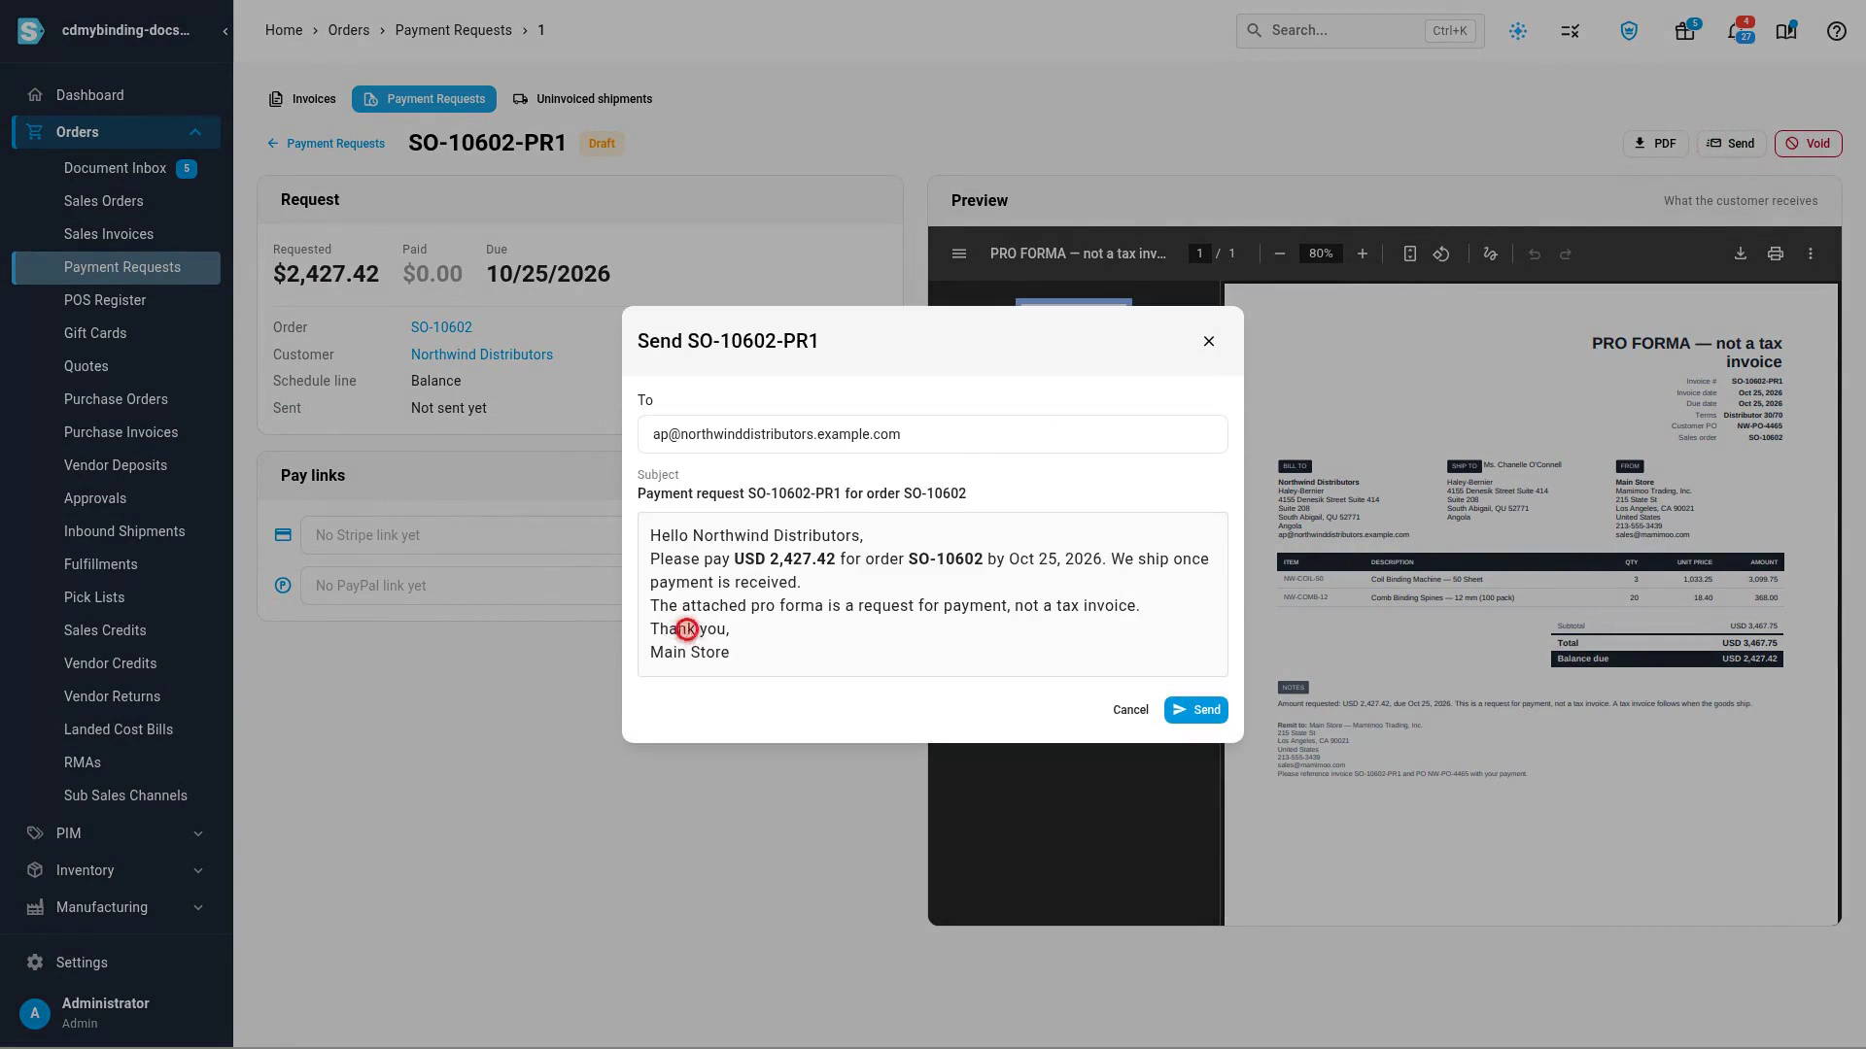1866x1049 pixels.
Task: Click the fit to page icon
Action: (1409, 254)
